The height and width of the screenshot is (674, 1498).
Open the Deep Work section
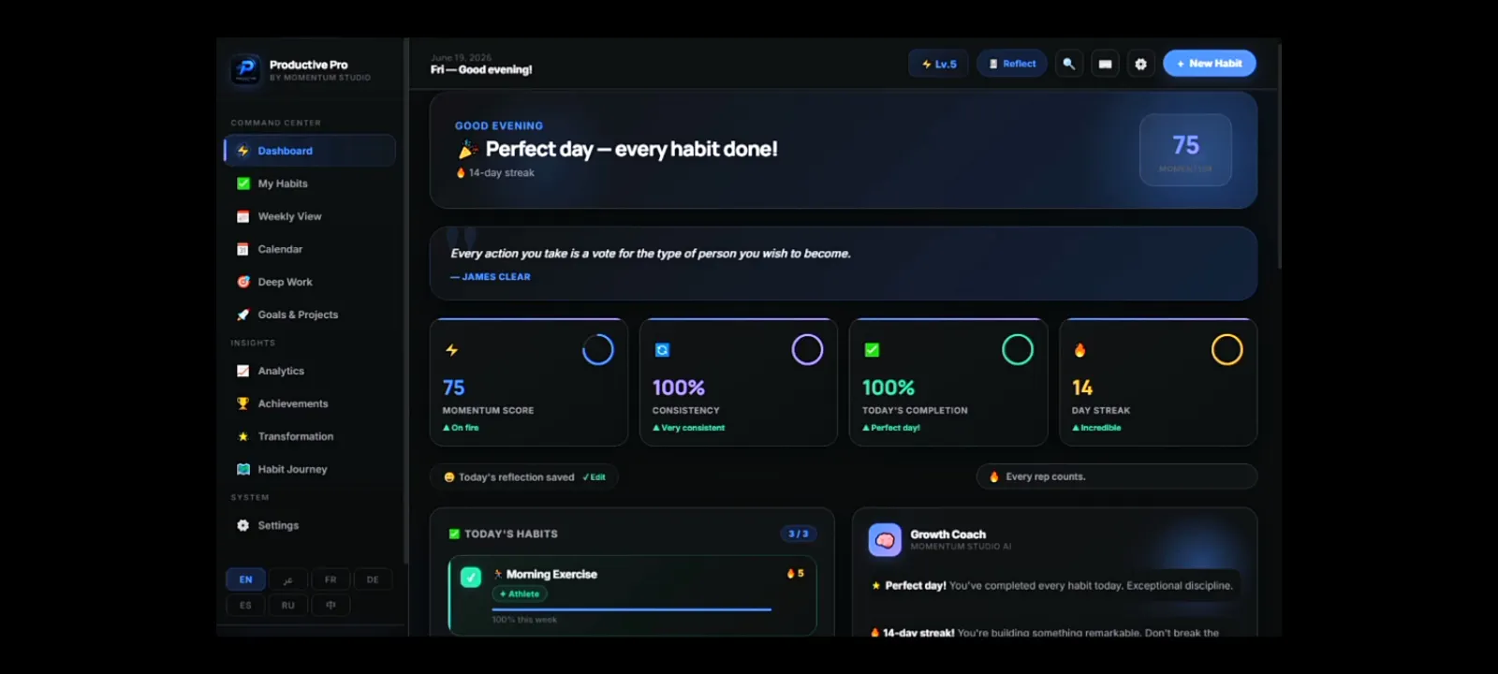click(x=310, y=282)
